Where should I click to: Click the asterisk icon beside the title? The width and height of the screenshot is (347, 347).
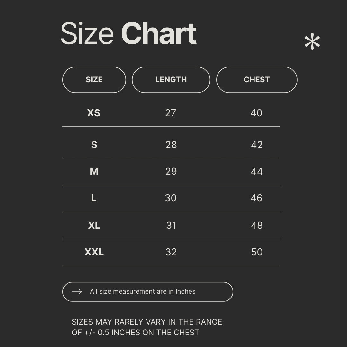point(312,42)
